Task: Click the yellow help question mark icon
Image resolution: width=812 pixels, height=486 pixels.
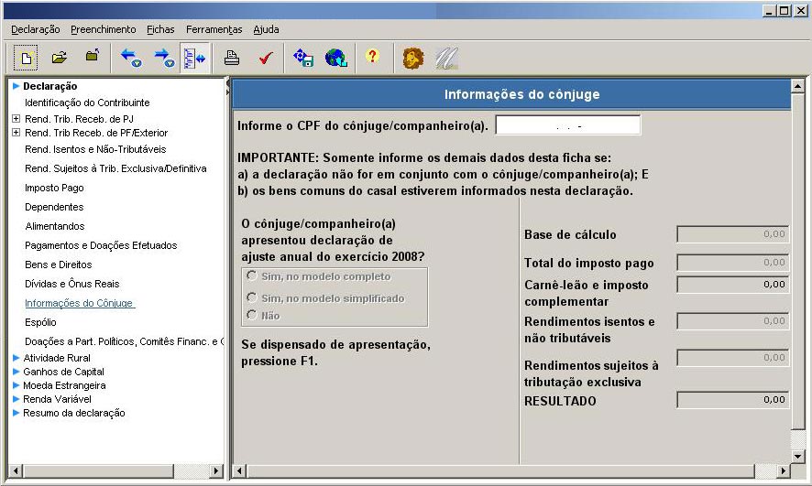Action: point(371,57)
